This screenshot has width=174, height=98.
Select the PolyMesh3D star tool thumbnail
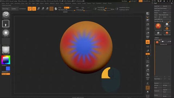point(158,33)
